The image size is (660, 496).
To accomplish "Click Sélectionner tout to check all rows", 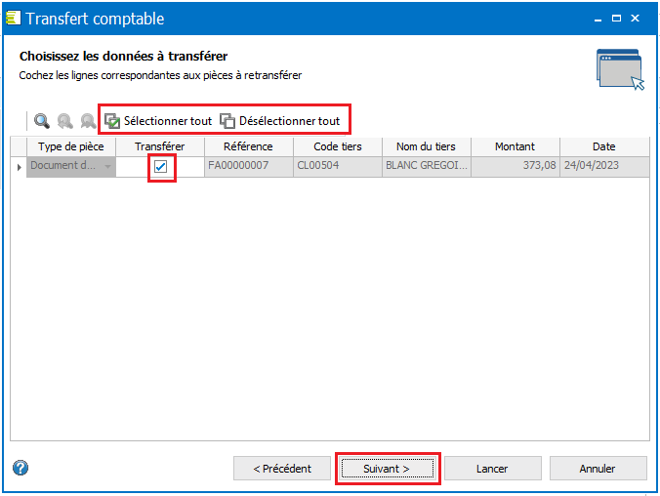I will pyautogui.click(x=158, y=121).
